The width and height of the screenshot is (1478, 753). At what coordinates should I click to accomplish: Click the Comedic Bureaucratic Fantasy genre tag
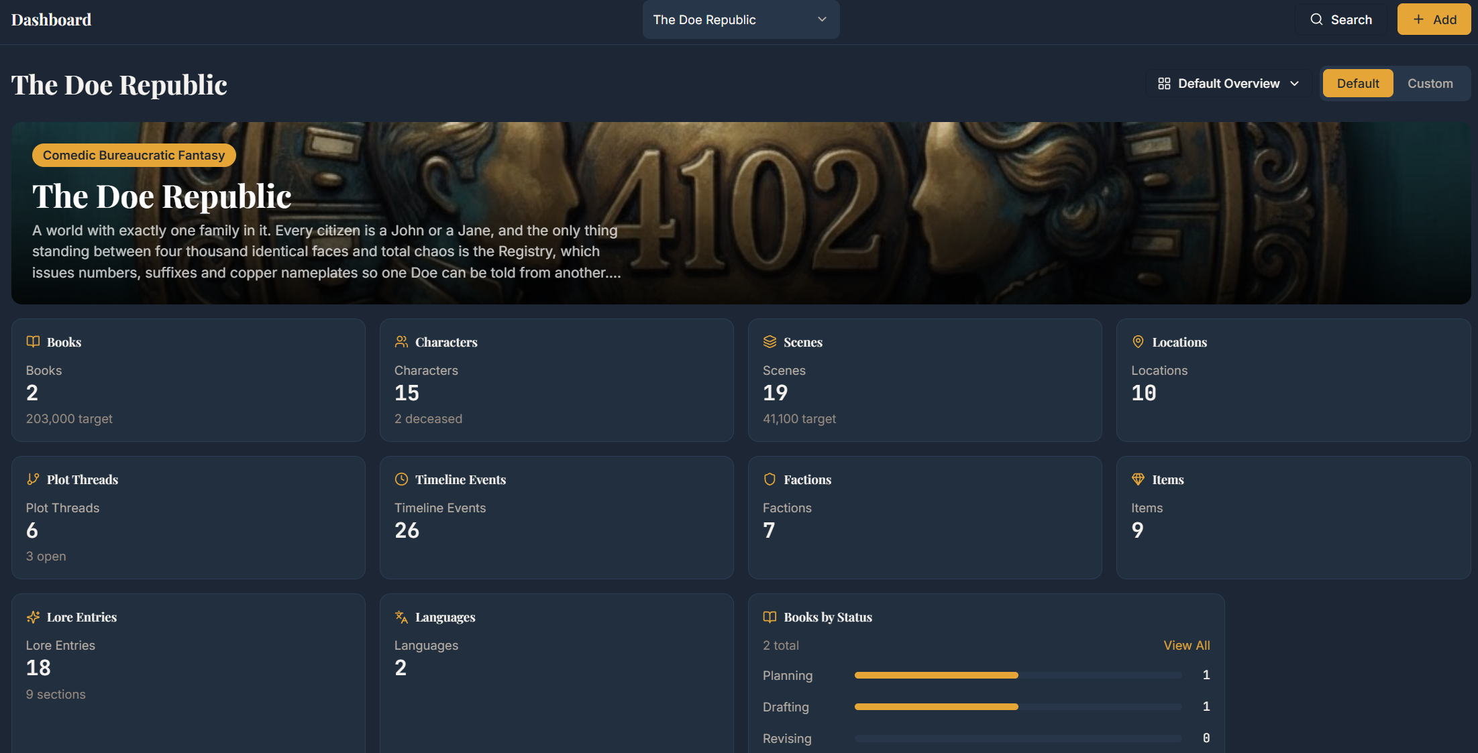pyautogui.click(x=134, y=155)
